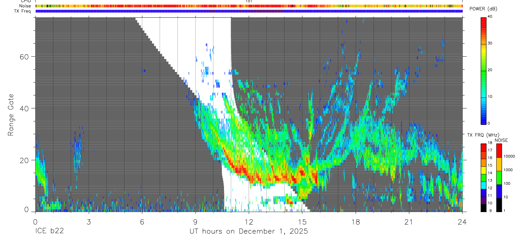Click the 'UT hours on December 1, 2025' label
The image size is (520, 240).
click(x=249, y=232)
